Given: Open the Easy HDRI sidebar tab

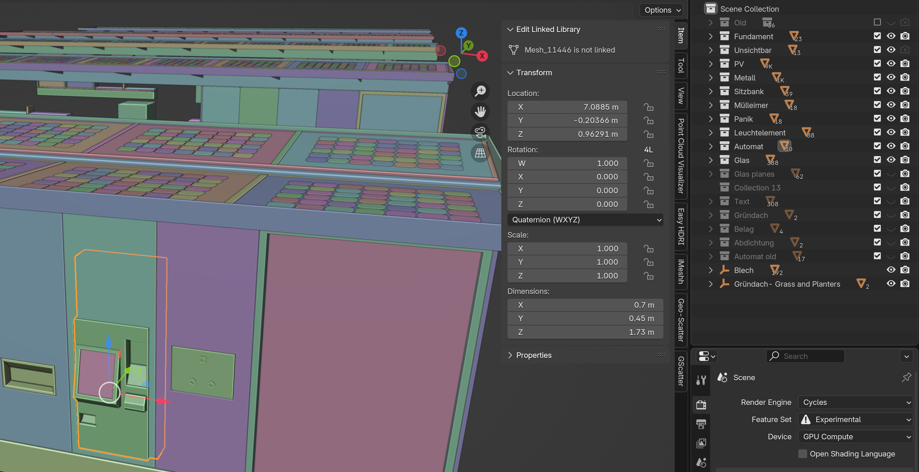Looking at the screenshot, I should tap(681, 227).
